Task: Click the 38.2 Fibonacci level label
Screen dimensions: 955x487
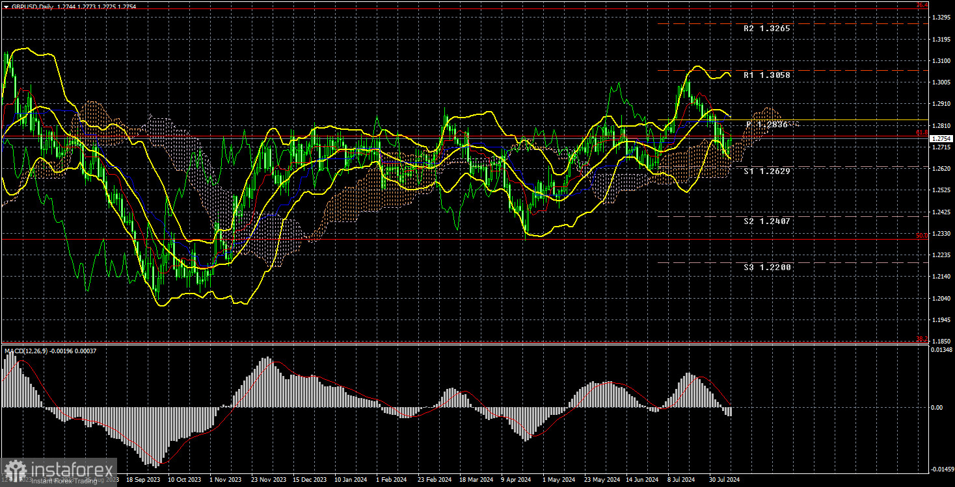Action: (922, 339)
